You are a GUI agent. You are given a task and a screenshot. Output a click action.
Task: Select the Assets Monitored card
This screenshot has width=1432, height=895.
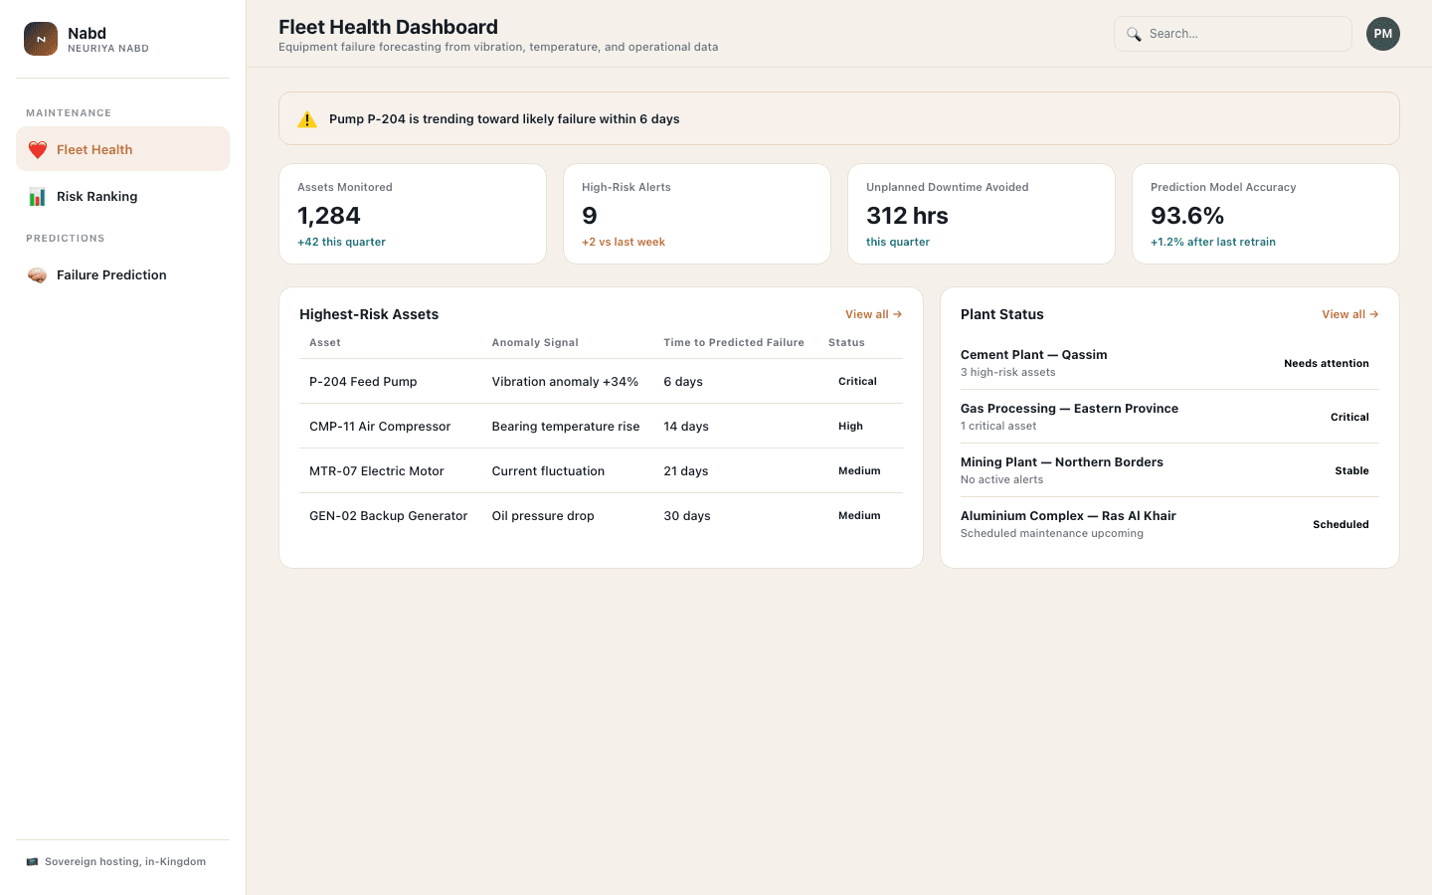[x=413, y=214]
